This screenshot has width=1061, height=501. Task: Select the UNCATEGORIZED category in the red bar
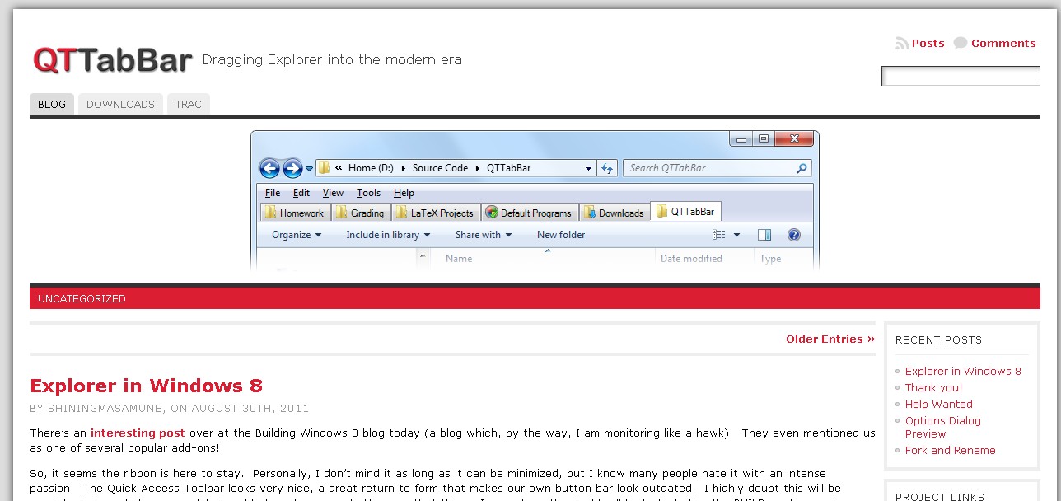point(82,299)
